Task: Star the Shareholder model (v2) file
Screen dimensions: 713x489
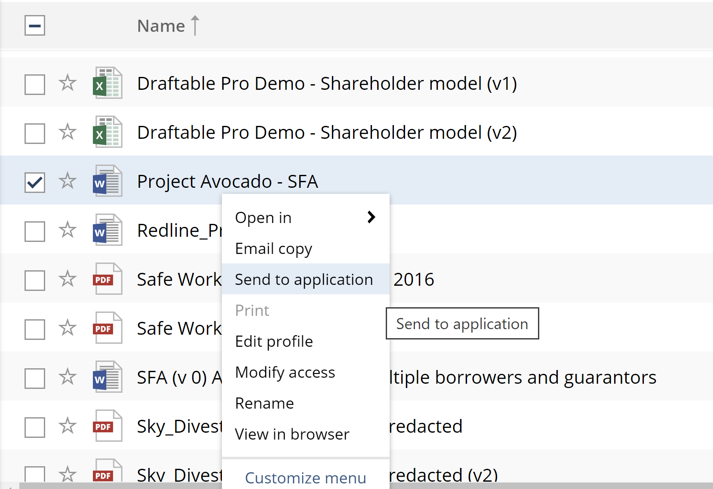Action: pos(68,132)
